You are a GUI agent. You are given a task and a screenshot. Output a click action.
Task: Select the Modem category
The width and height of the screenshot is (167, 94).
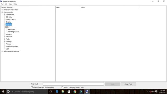9,34
